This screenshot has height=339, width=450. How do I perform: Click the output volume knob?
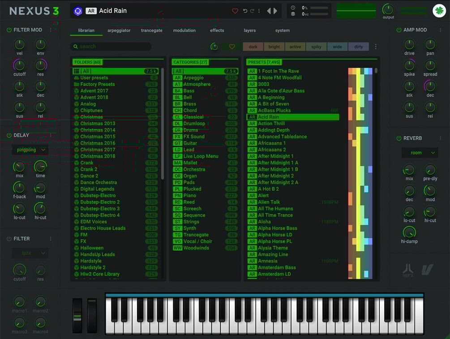click(x=388, y=9)
